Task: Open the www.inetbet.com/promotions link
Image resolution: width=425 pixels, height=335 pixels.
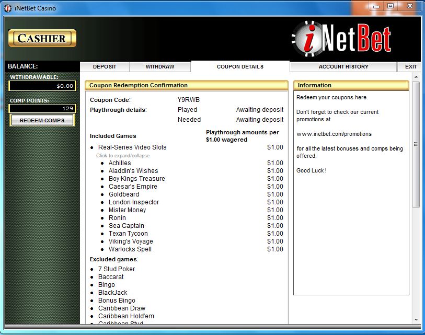Action: pos(334,134)
